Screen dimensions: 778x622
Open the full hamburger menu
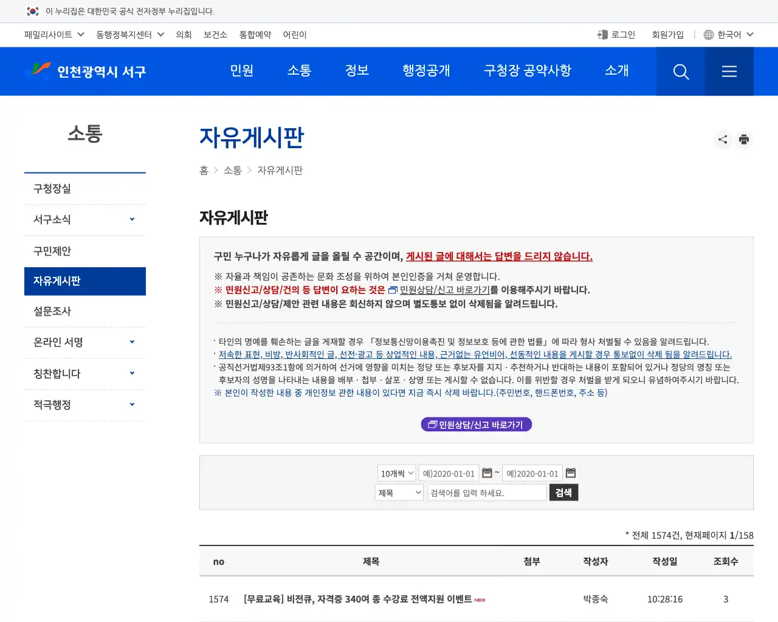[x=729, y=71]
